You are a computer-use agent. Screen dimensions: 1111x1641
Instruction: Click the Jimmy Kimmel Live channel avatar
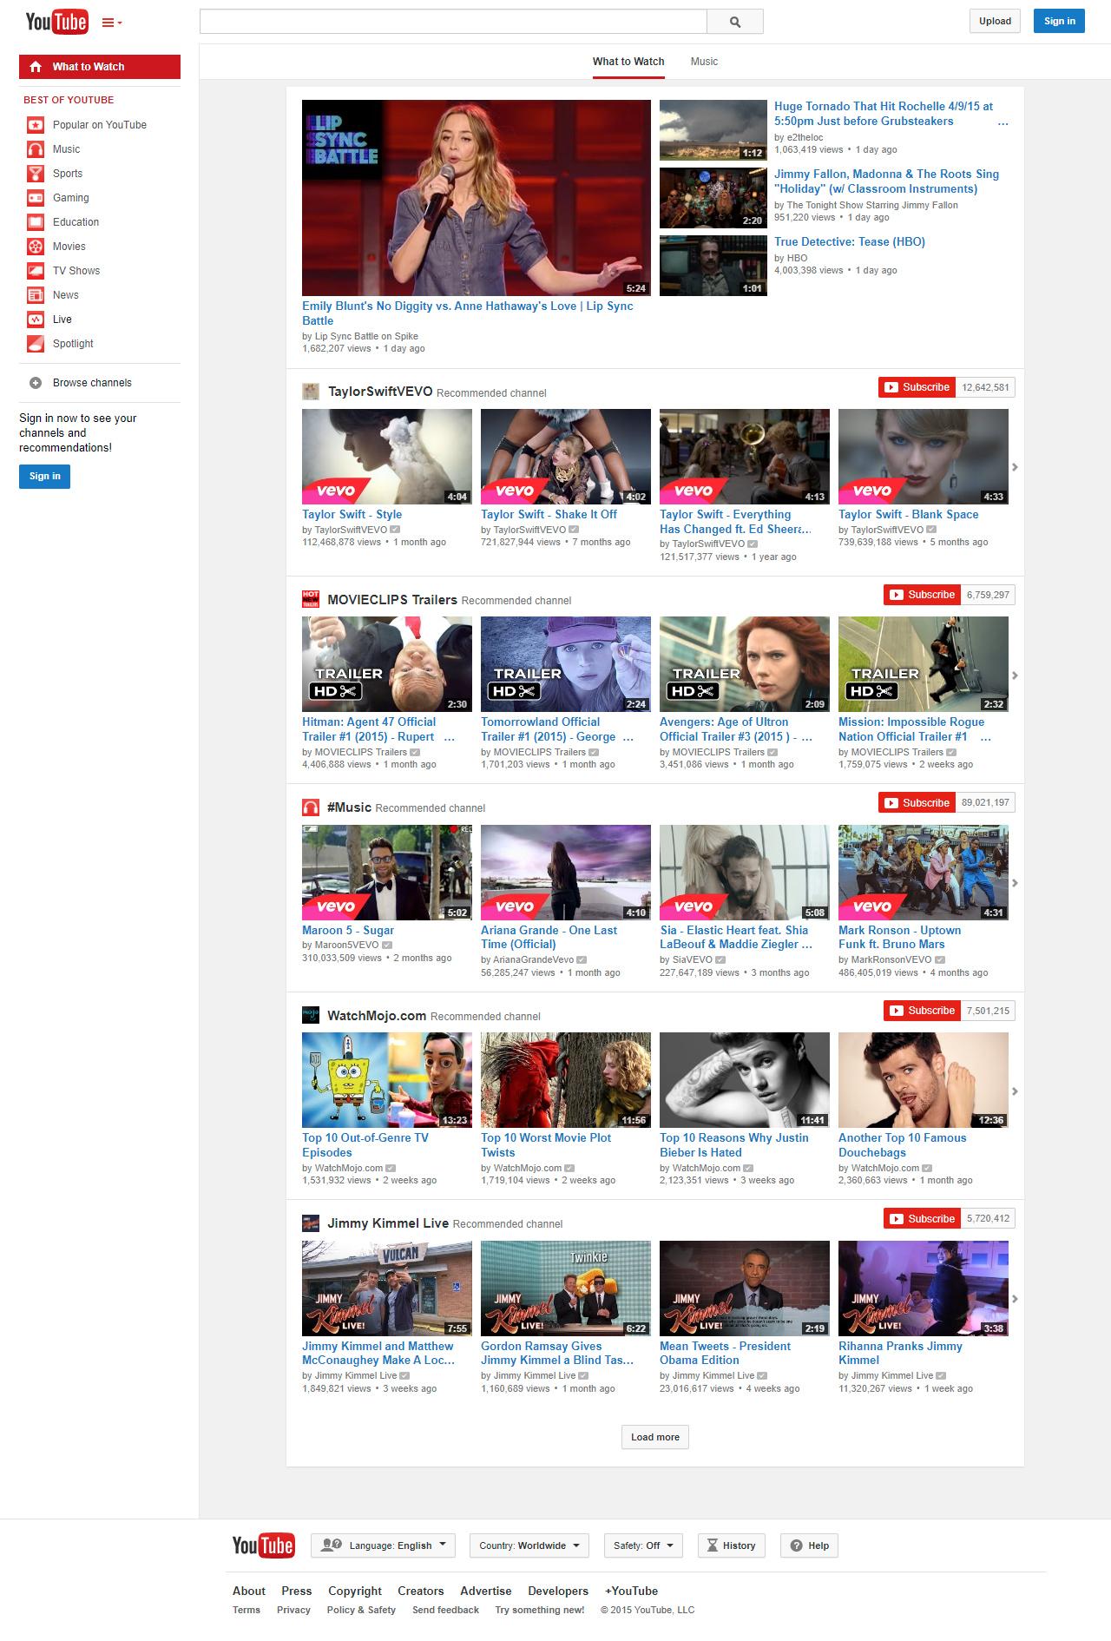pyautogui.click(x=311, y=1223)
